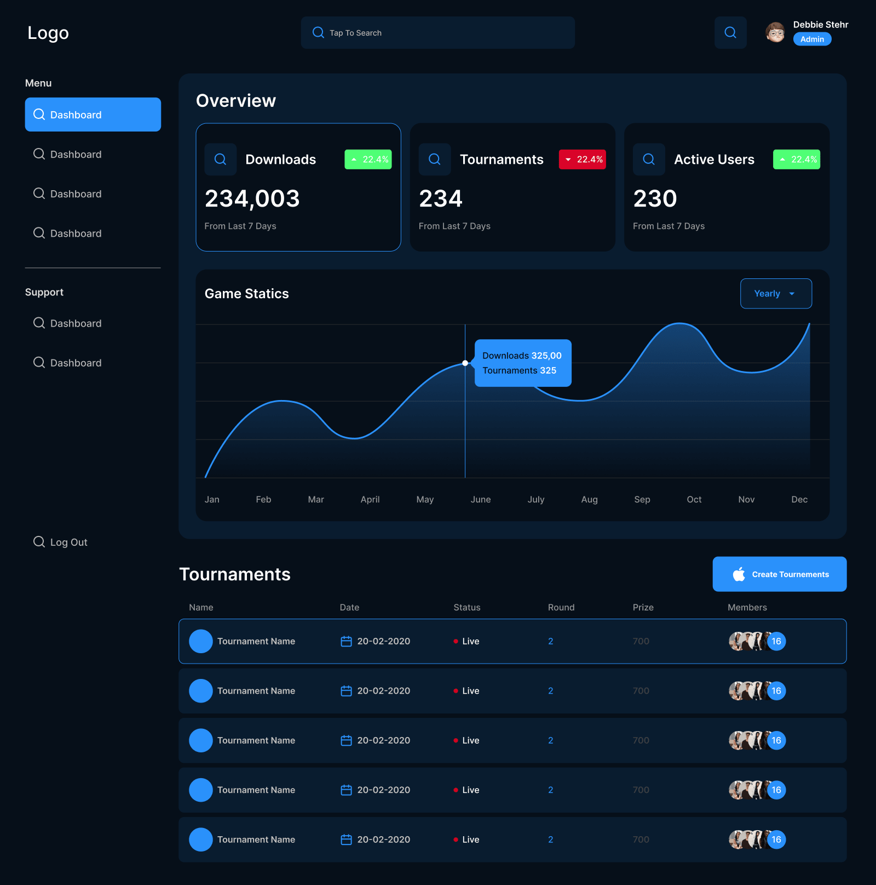Click the square search button beside the avatar

730,32
